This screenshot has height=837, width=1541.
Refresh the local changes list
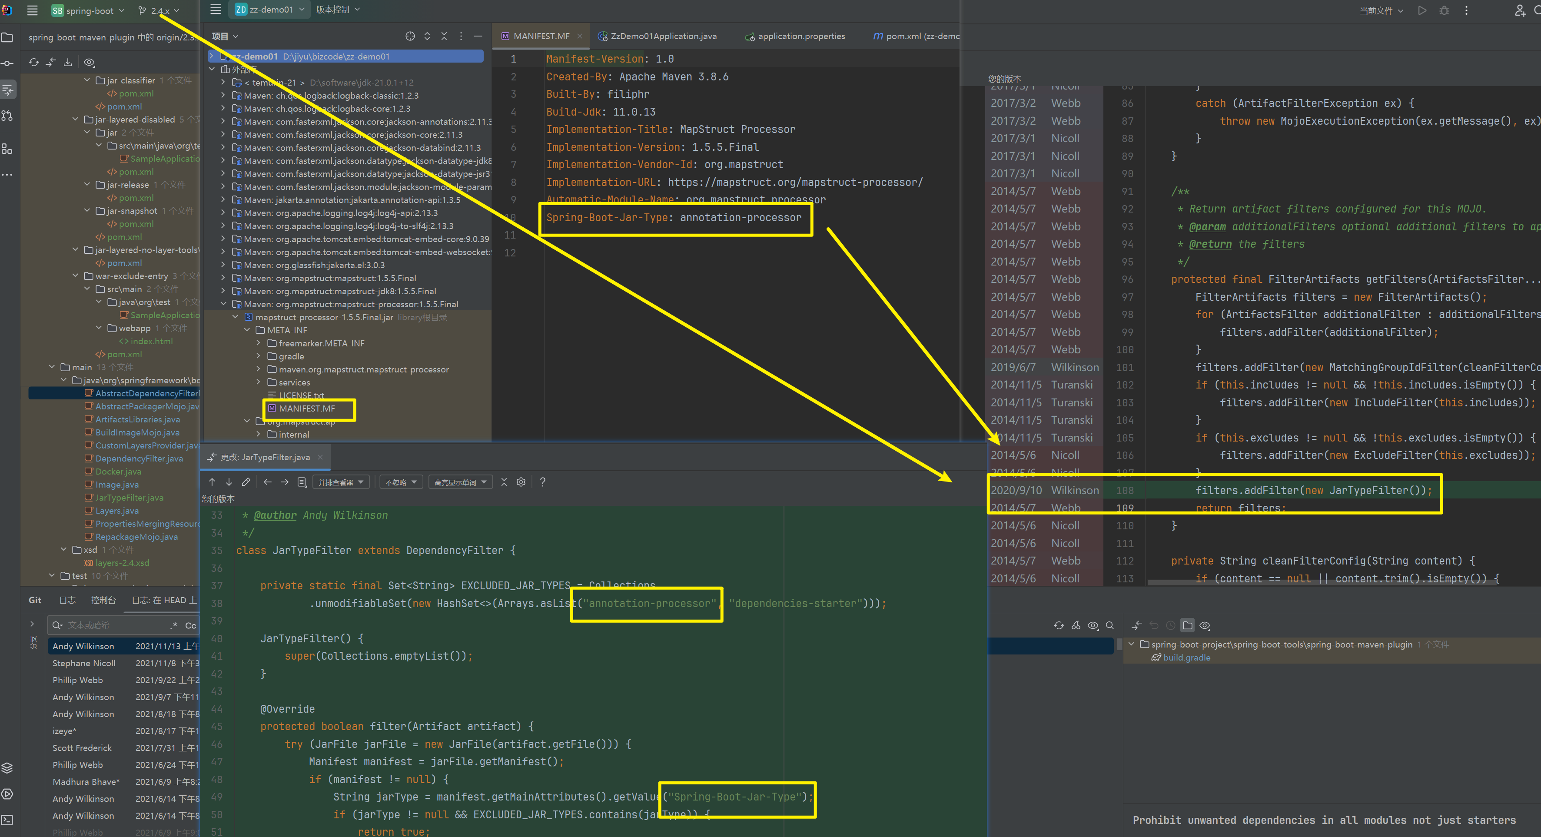pyautogui.click(x=33, y=62)
